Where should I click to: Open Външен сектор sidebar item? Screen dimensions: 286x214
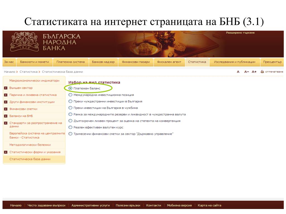coord(21,88)
